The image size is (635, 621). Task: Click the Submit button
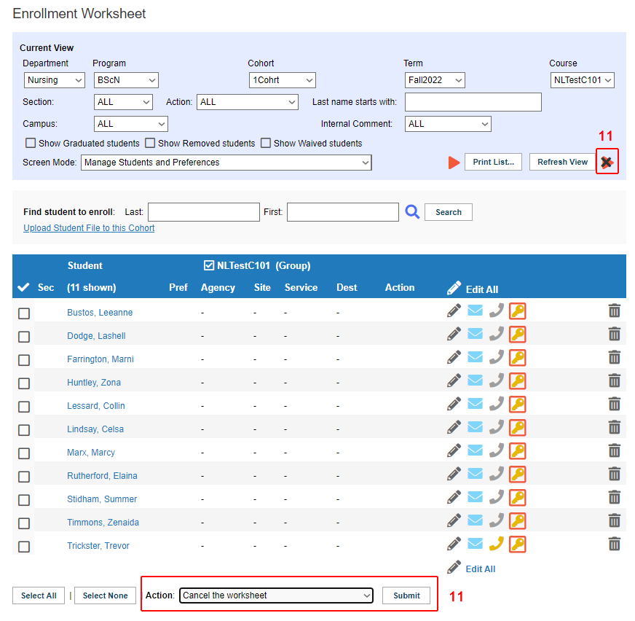406,595
